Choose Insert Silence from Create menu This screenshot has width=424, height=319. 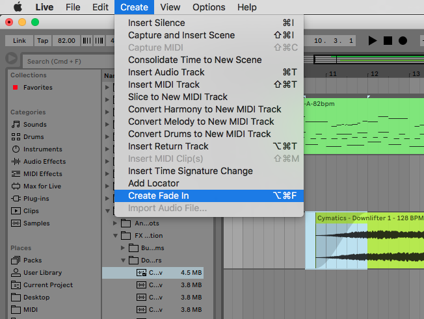209,23
